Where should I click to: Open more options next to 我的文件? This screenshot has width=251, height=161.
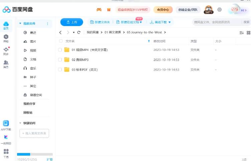click(47, 23)
